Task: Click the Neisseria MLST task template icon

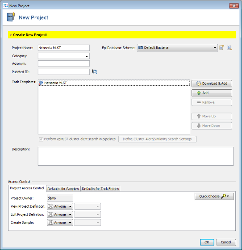Action: pos(41,83)
